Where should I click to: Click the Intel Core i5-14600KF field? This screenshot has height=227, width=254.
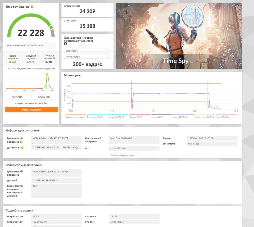coord(134,140)
